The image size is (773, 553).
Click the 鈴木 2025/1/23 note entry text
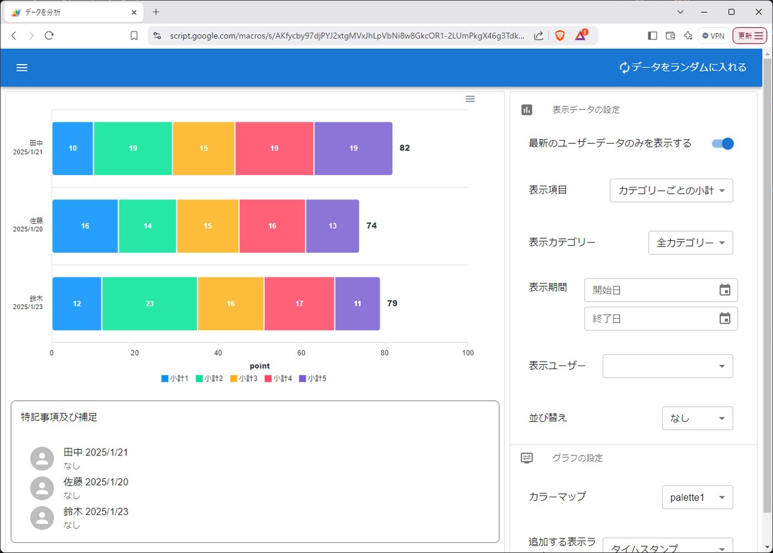click(96, 512)
